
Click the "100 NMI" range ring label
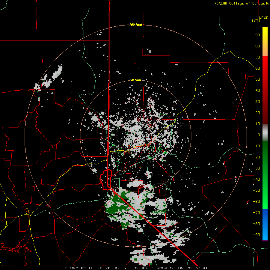pyautogui.click(x=136, y=25)
